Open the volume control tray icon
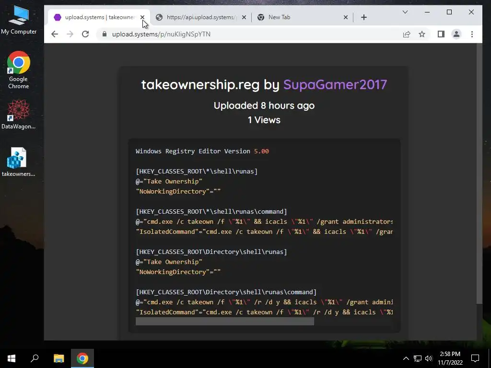Viewport: 491px width, 368px height. 429,358
